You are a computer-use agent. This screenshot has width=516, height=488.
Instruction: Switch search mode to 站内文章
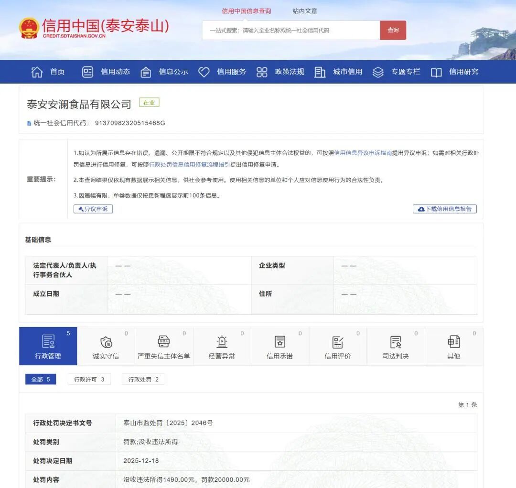(305, 11)
